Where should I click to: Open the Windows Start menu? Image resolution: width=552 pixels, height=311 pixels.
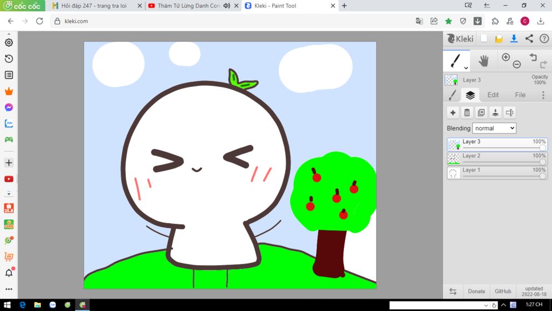coord(7,305)
